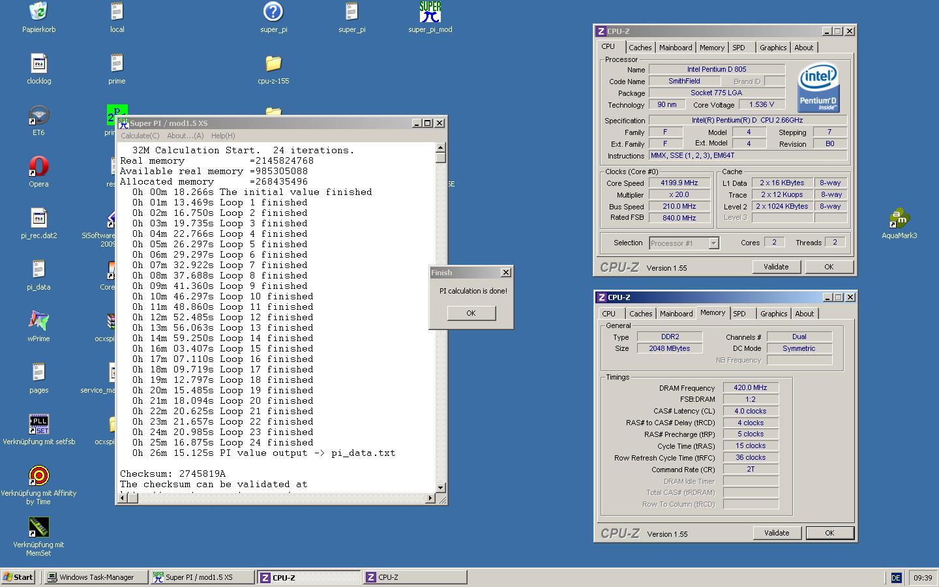Select the Core Speed 4199.9 MHz value
This screenshot has width=939, height=587.
pyautogui.click(x=679, y=183)
